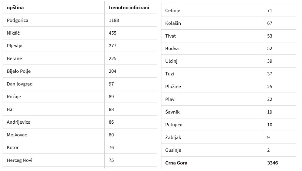
Task: Click the total value 3346
Action: click(273, 163)
